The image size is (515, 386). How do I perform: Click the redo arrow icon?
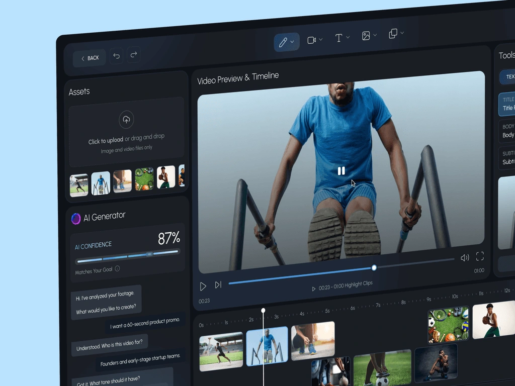click(134, 54)
